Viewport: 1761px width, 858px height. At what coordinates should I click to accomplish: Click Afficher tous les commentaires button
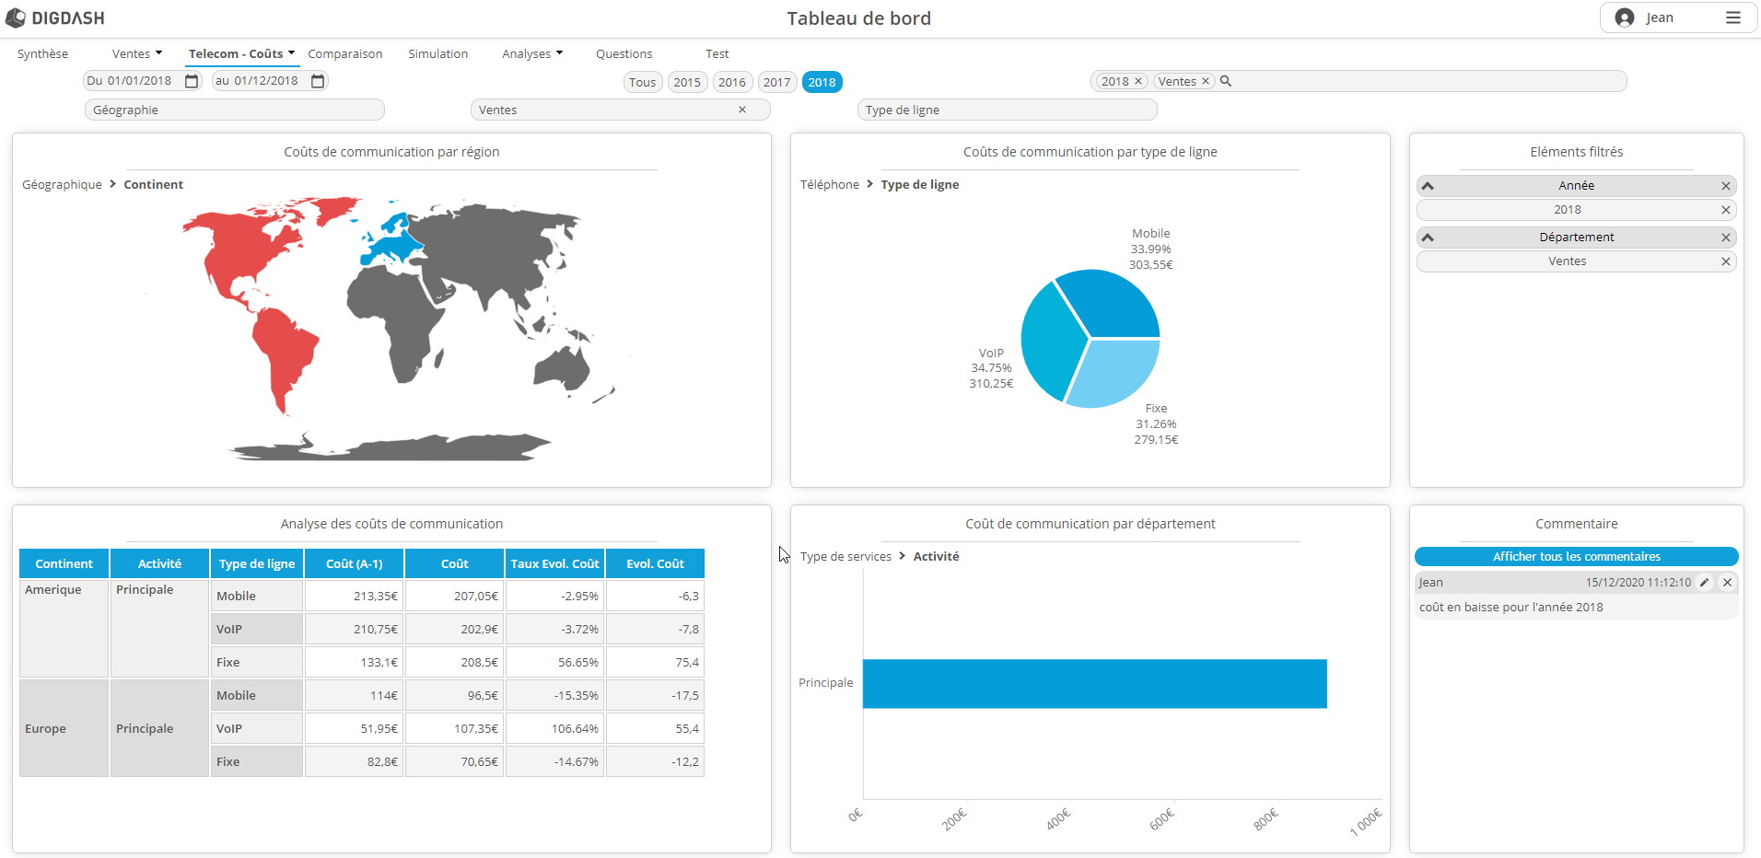click(1576, 556)
